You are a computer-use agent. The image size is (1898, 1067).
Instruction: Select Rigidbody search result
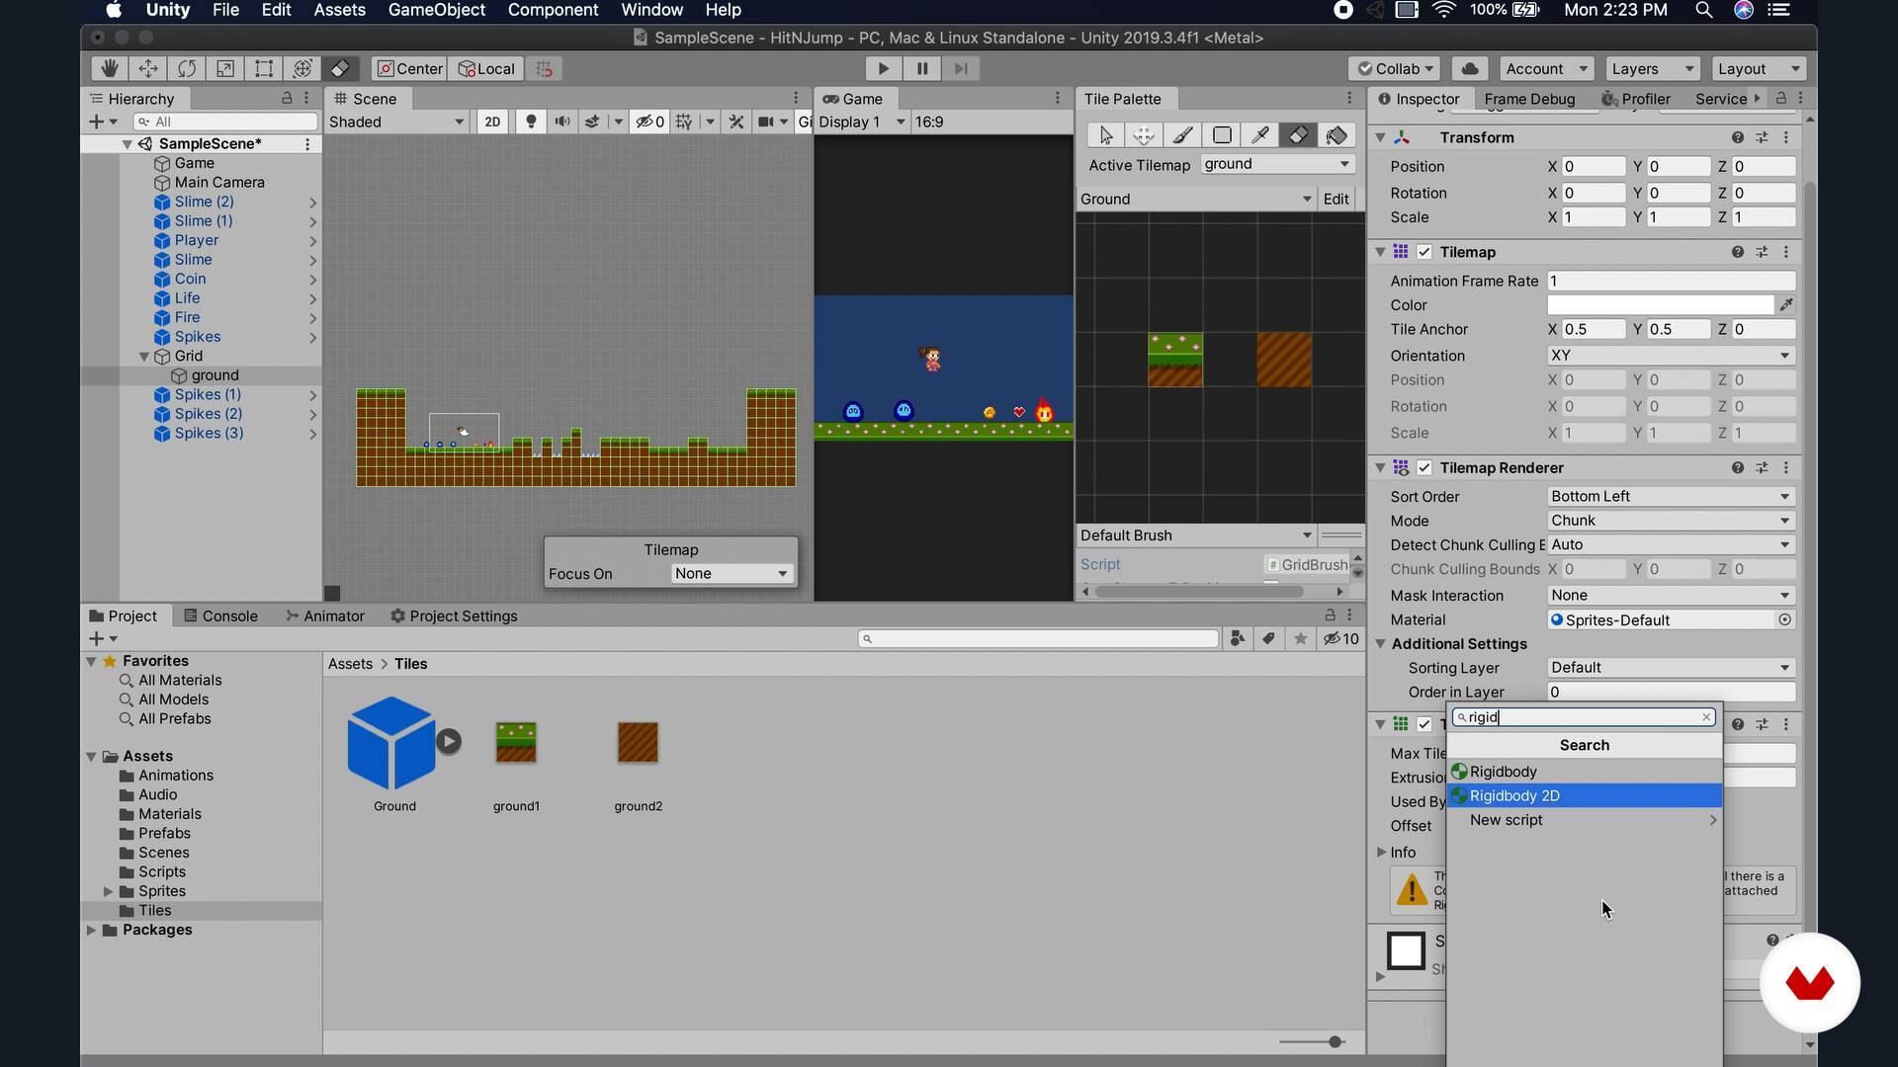tap(1585, 772)
